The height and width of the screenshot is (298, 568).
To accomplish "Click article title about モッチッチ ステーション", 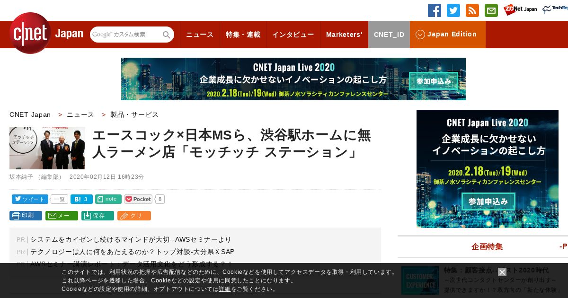I will tap(231, 144).
